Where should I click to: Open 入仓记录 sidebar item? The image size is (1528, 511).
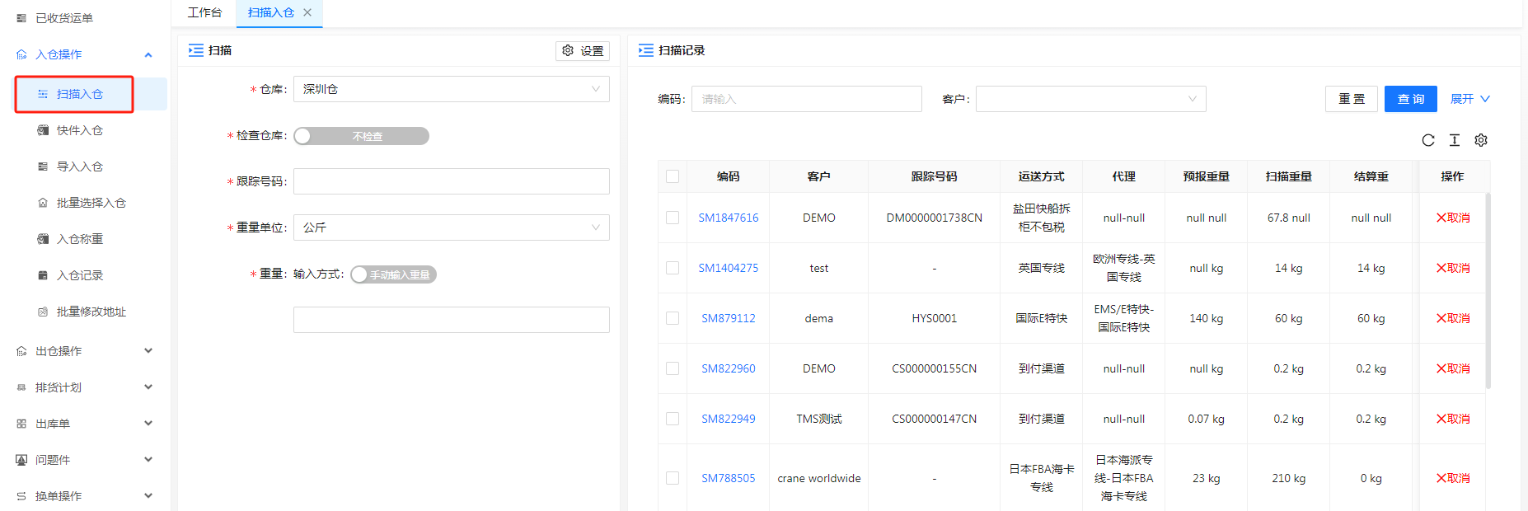click(x=80, y=275)
